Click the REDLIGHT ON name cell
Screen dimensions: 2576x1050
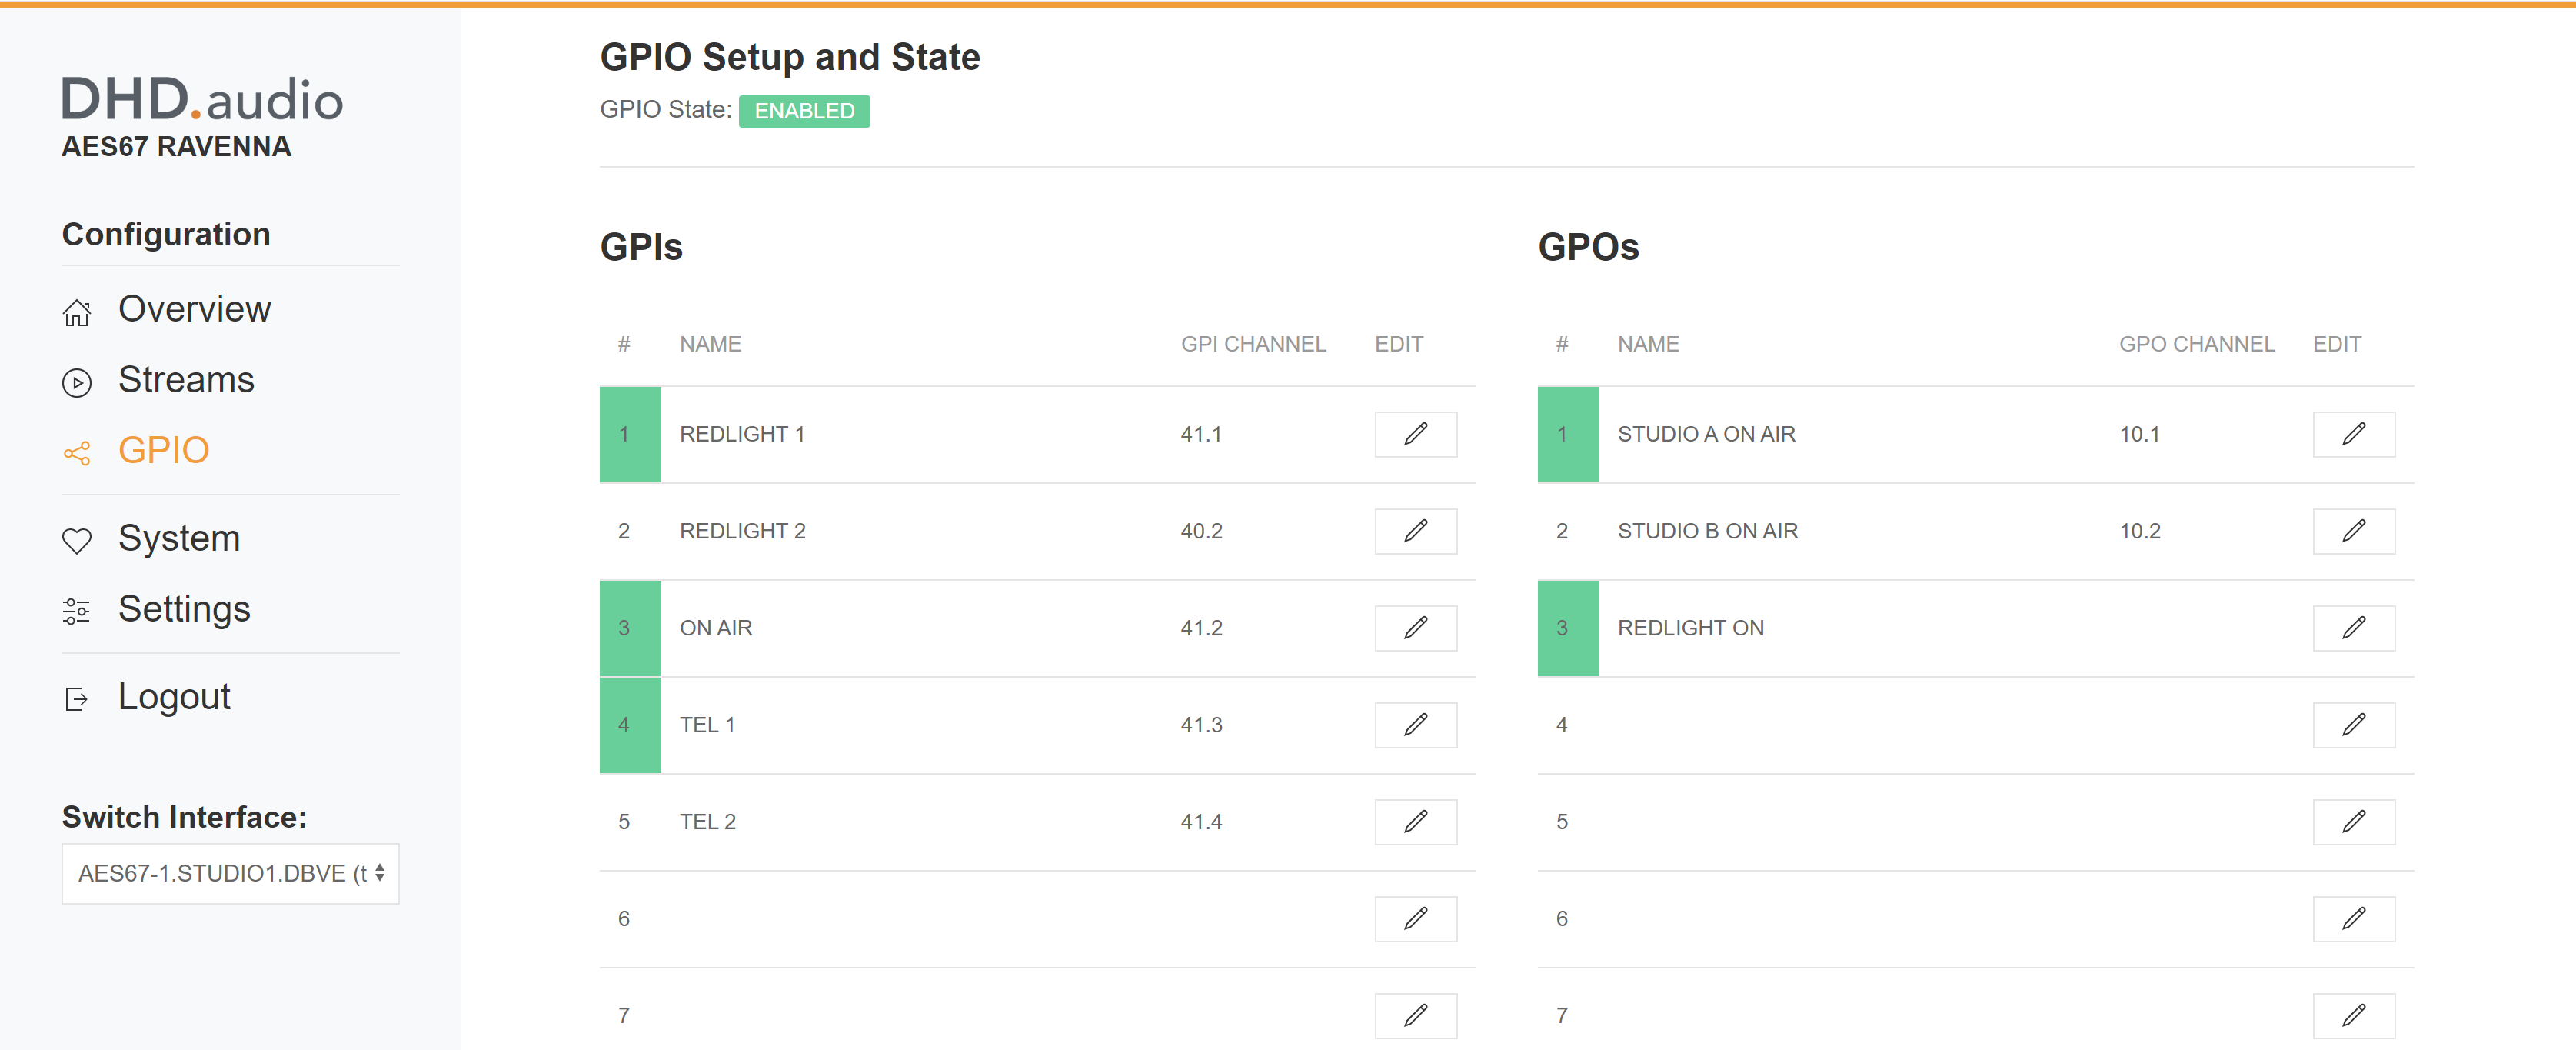(1690, 628)
